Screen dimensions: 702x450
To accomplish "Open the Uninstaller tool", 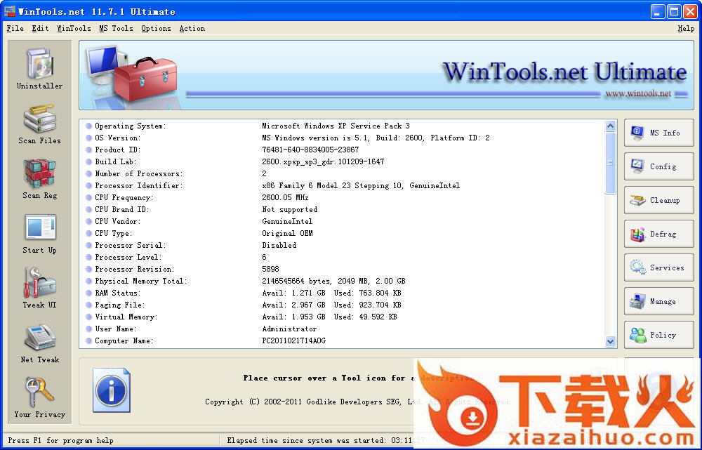I will pyautogui.click(x=40, y=69).
